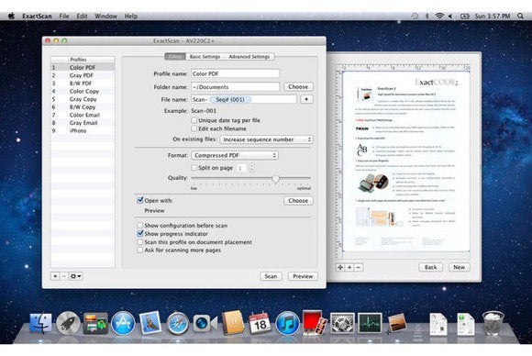The height and width of the screenshot is (356, 532).
Task: Launch Launchpad rocket icon in Dock
Action: tap(68, 323)
